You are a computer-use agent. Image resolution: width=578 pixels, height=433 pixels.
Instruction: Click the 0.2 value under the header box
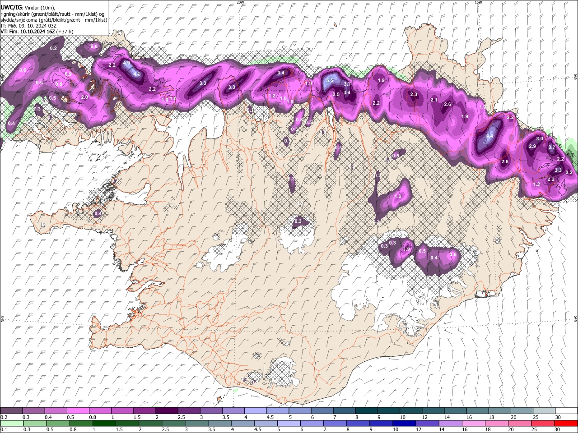coord(53,48)
